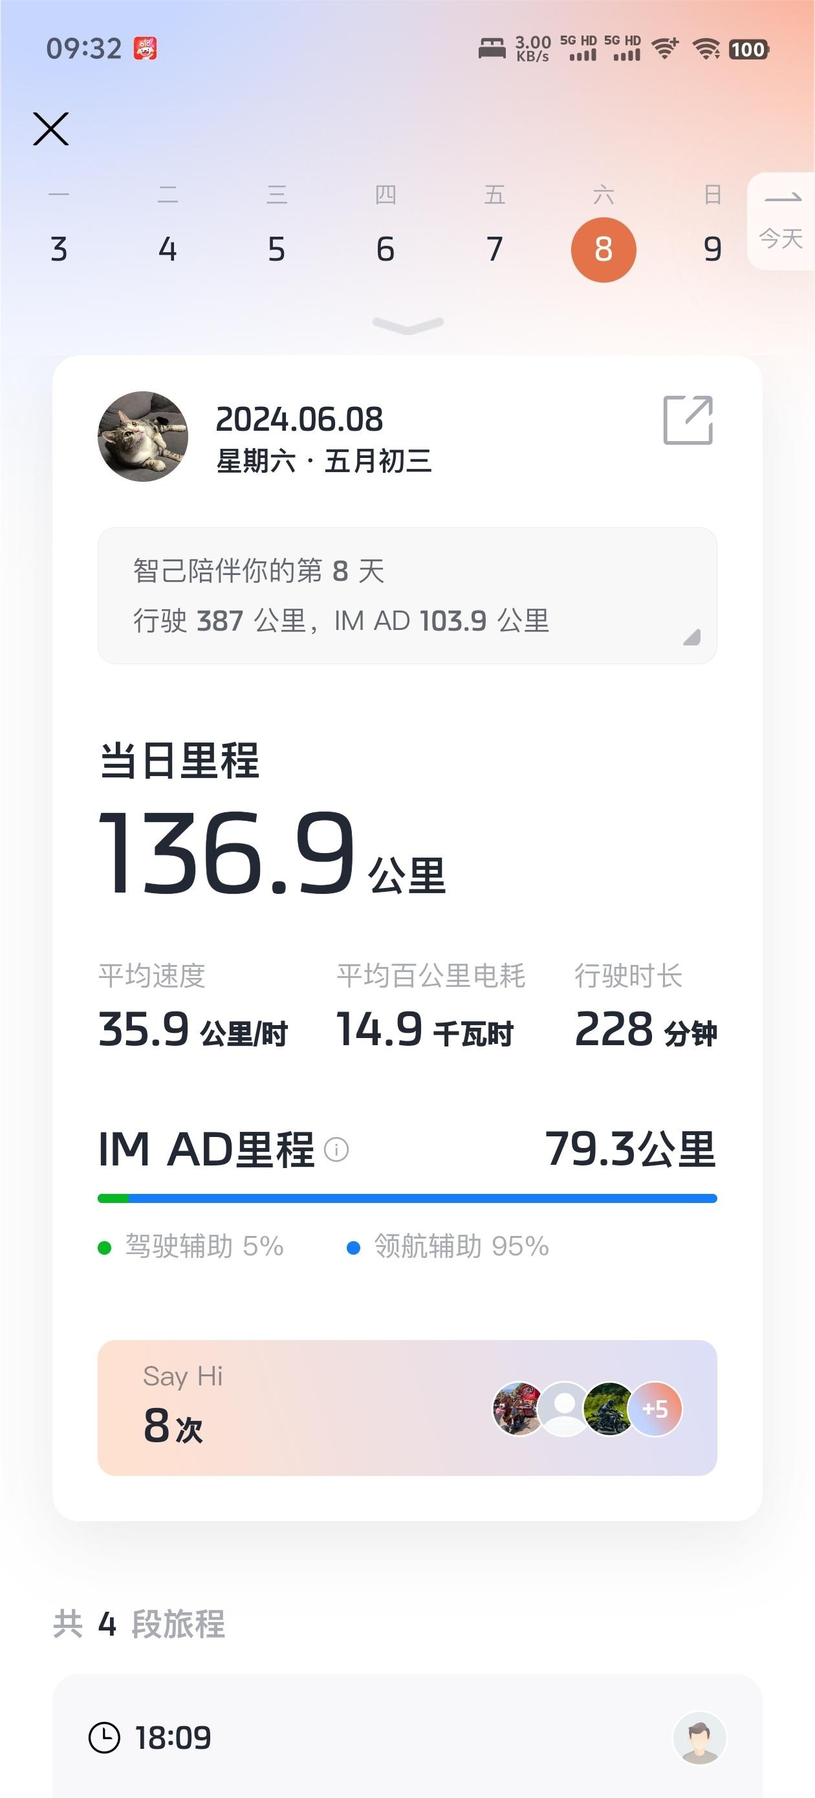Tap the 35.9 公里/时 average speed value
Screen dimensions: 815x1798
(x=193, y=1030)
